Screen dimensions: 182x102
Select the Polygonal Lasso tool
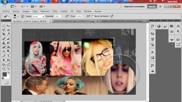tap(4, 30)
